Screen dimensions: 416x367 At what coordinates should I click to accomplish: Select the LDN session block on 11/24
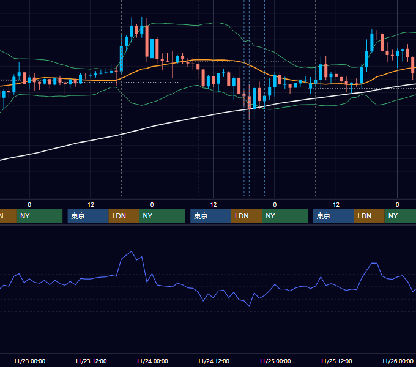pyautogui.click(x=247, y=216)
